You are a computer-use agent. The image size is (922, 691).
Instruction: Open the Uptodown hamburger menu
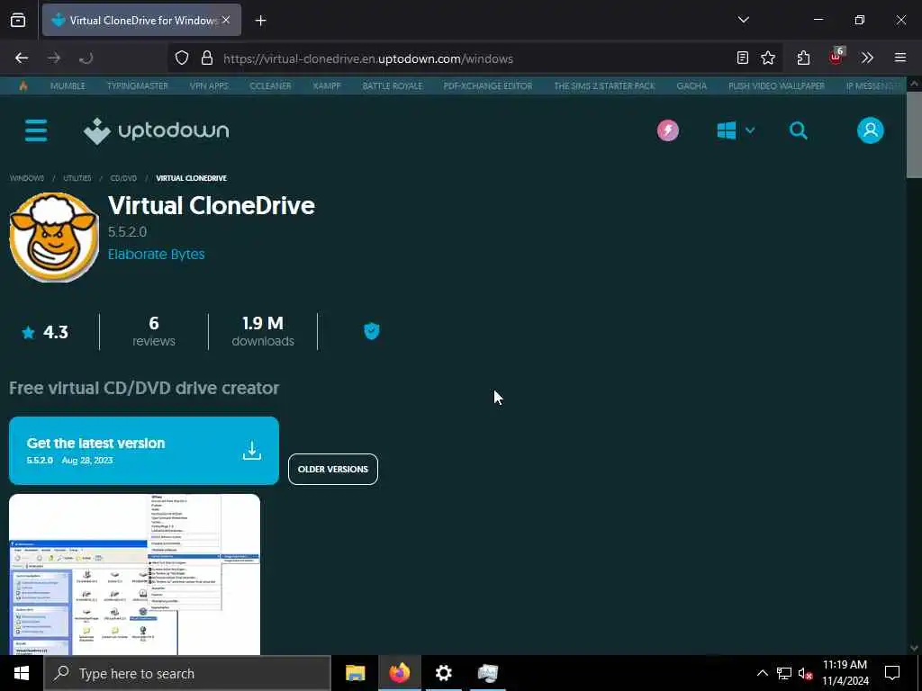point(36,130)
